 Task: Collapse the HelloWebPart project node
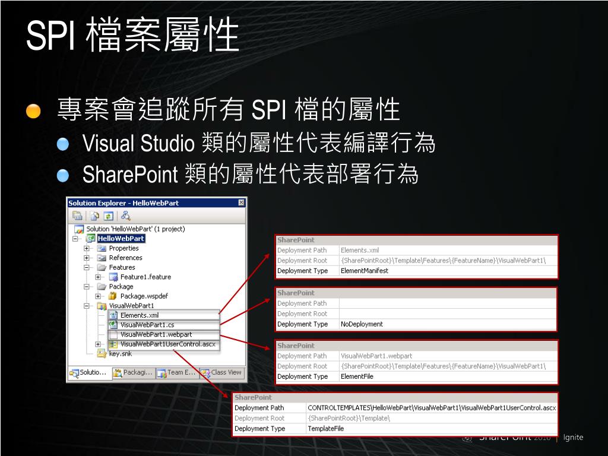75,239
